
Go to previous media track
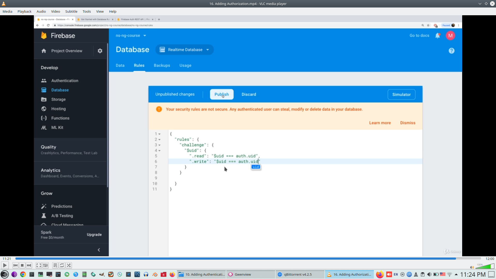click(x=16, y=265)
